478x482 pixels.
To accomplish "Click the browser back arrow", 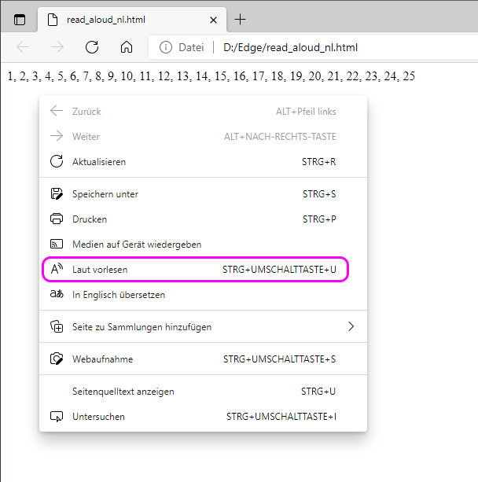I will [23, 47].
